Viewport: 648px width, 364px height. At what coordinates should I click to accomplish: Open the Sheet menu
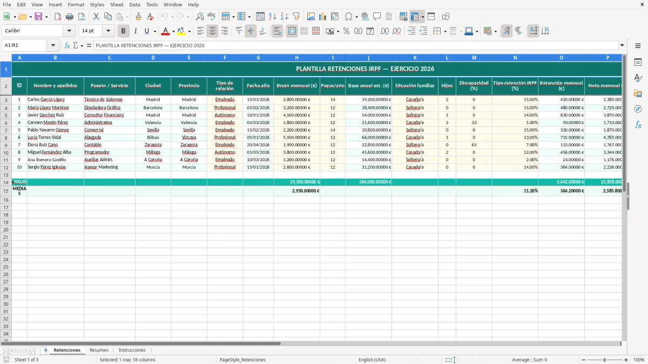click(x=117, y=4)
